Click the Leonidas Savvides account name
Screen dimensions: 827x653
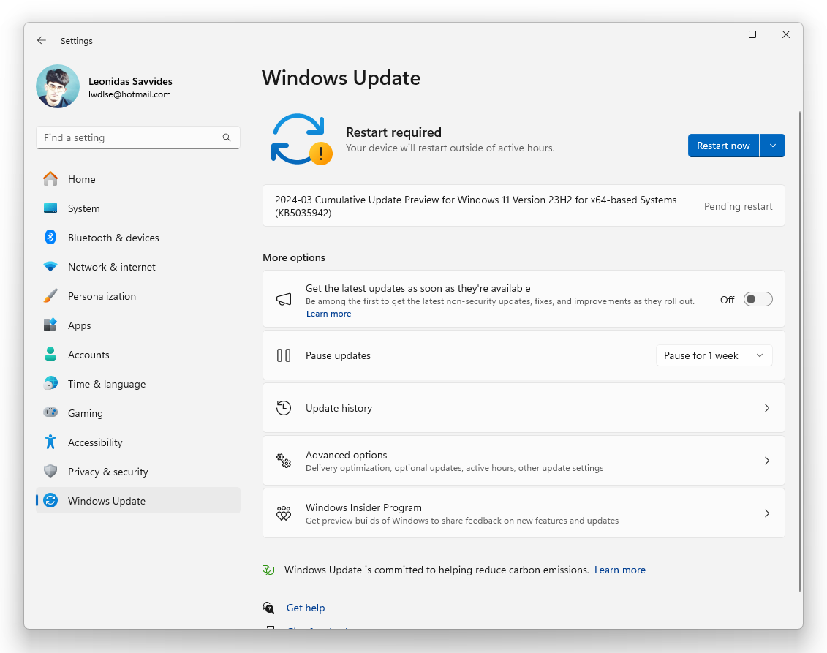pyautogui.click(x=130, y=81)
